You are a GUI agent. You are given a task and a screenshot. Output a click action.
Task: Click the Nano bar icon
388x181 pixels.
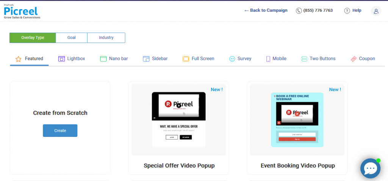(x=103, y=59)
